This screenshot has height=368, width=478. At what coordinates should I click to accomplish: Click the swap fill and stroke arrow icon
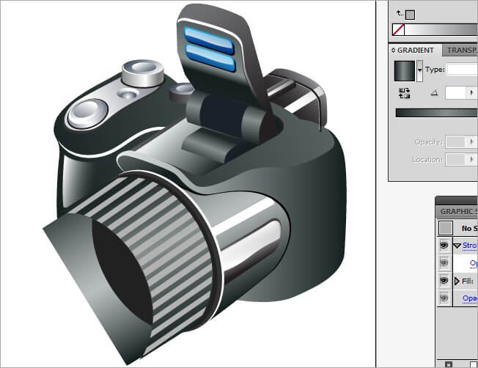[x=399, y=12]
